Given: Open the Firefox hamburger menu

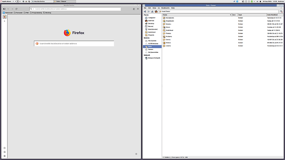Looking at the screenshot, I should click(x=138, y=9).
